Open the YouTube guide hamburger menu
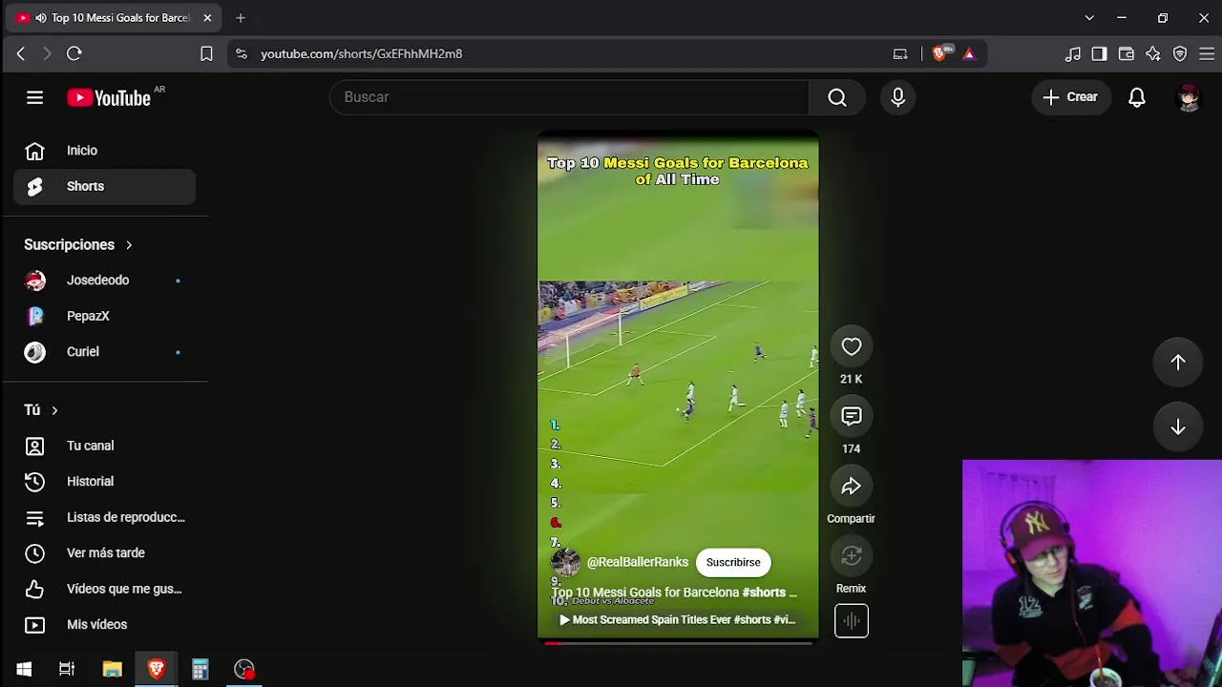Image resolution: width=1222 pixels, height=687 pixels. click(34, 97)
